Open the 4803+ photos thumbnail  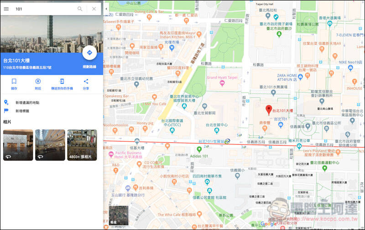[82, 145]
